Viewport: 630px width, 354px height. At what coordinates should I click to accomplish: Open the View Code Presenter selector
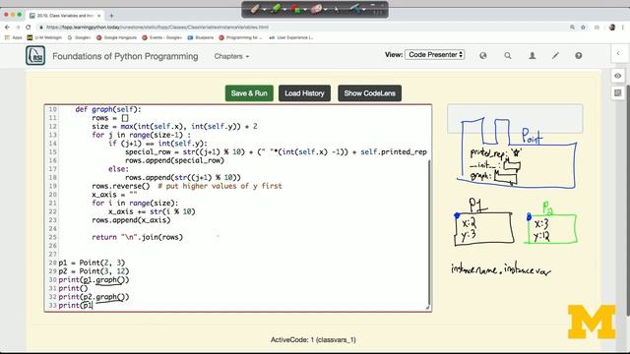pos(435,55)
